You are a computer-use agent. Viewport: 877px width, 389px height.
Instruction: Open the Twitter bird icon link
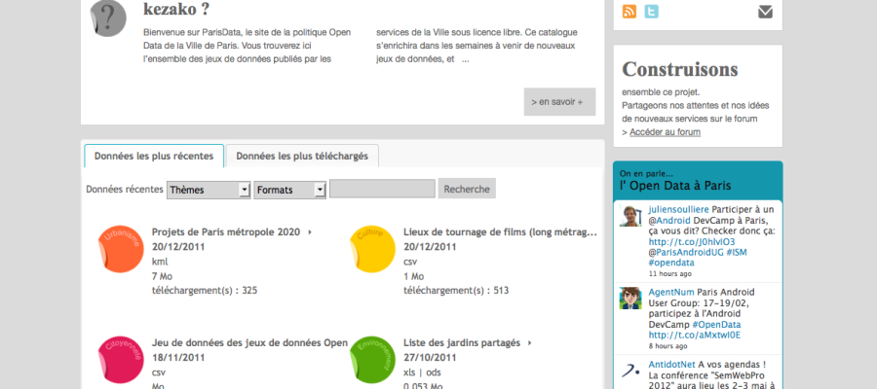coord(652,12)
